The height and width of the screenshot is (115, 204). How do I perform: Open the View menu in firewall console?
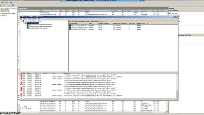coord(7,3)
